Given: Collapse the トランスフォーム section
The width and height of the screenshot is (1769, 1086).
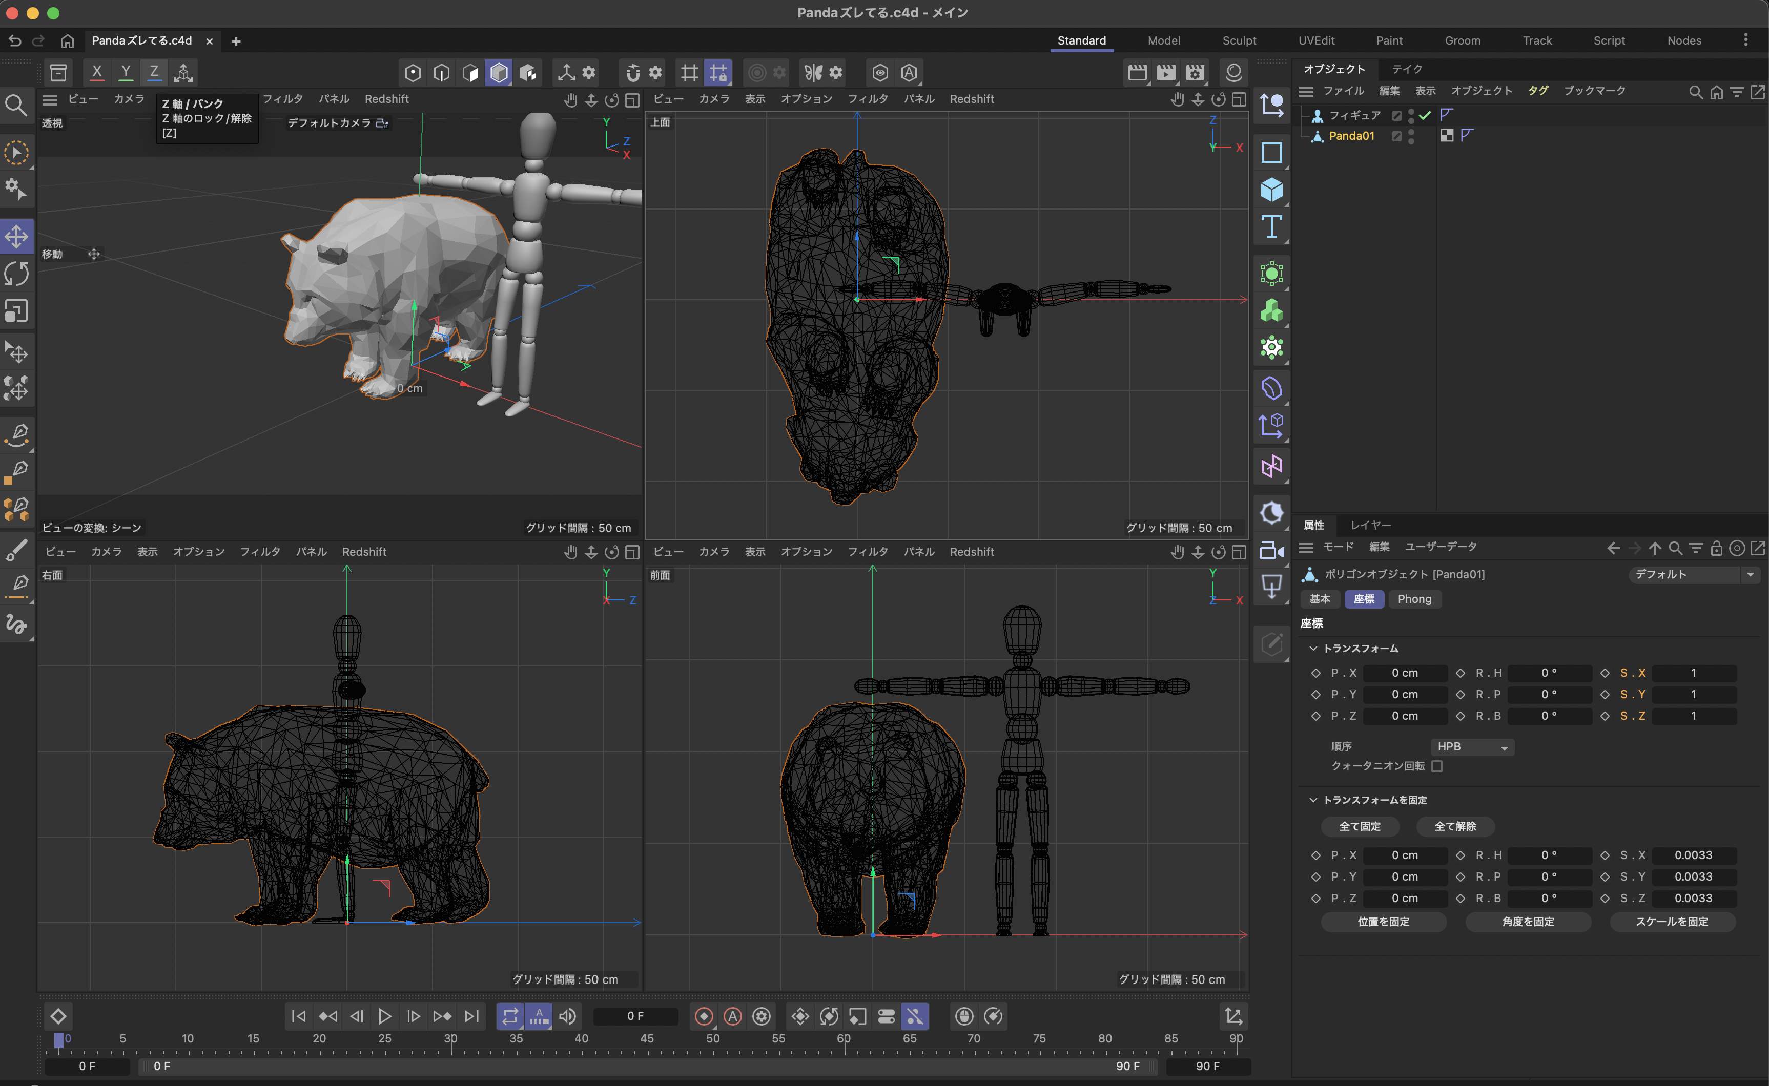Looking at the screenshot, I should (1313, 648).
